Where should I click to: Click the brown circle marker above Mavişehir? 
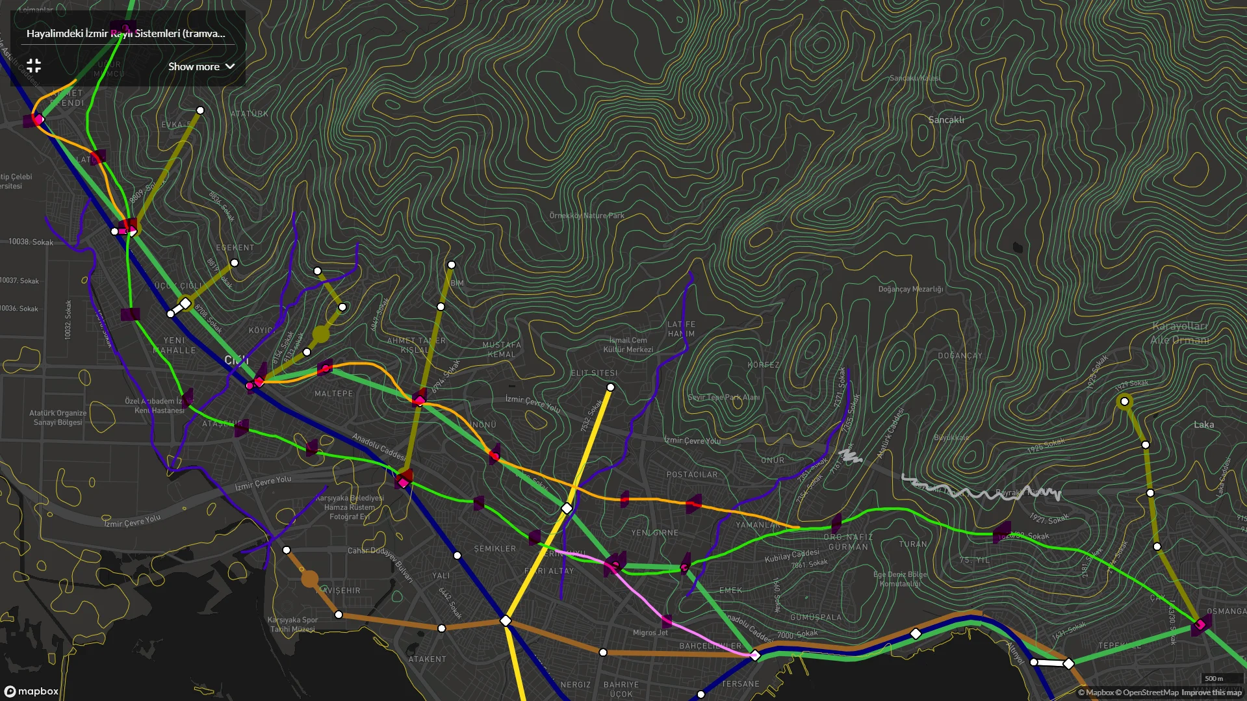coord(310,579)
